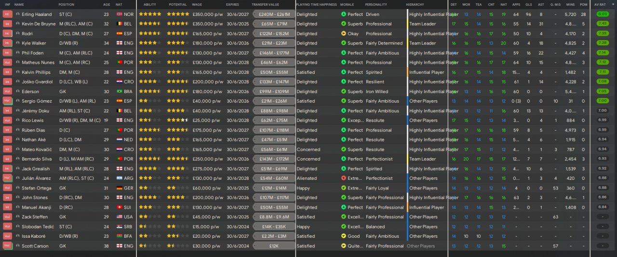Click Erling Haaland's Int squad status badge
The image size is (617, 257).
pyautogui.click(x=7, y=14)
